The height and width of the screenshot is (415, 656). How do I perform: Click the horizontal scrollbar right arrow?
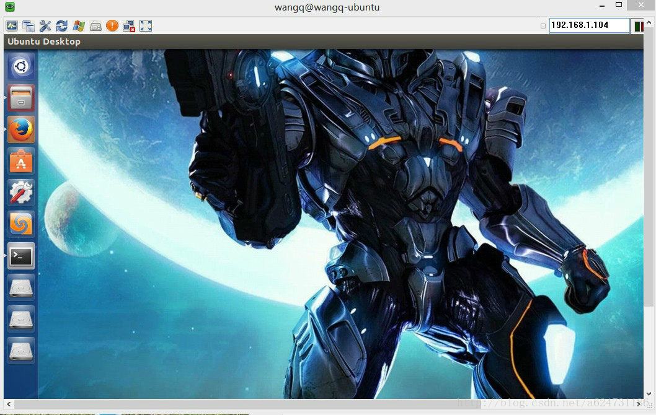coord(639,404)
